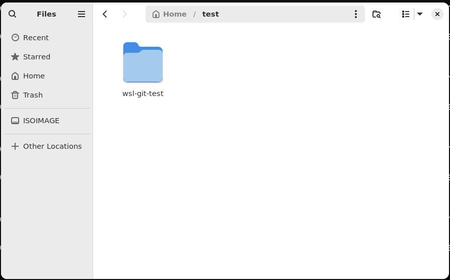Show Recent files
This screenshot has width=450, height=280.
[35, 38]
